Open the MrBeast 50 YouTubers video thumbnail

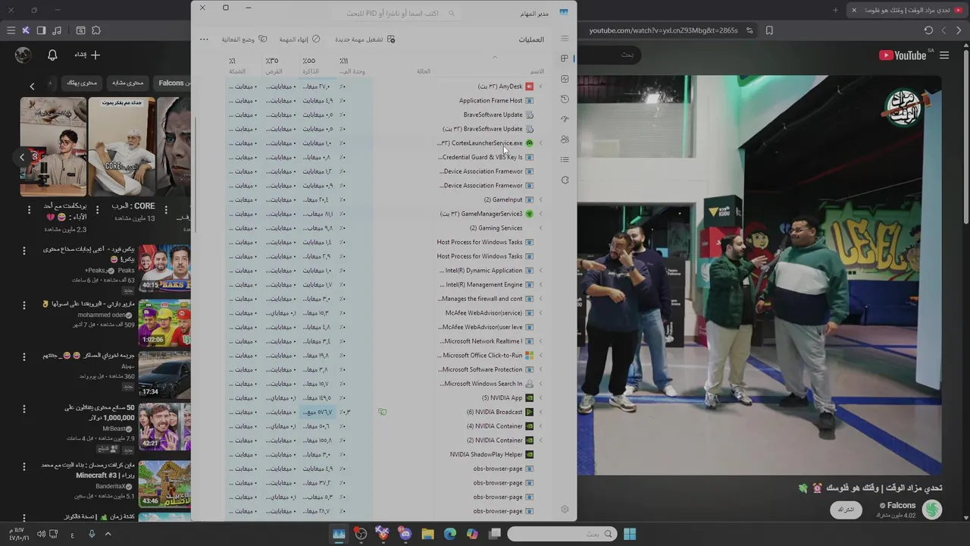pyautogui.click(x=164, y=426)
